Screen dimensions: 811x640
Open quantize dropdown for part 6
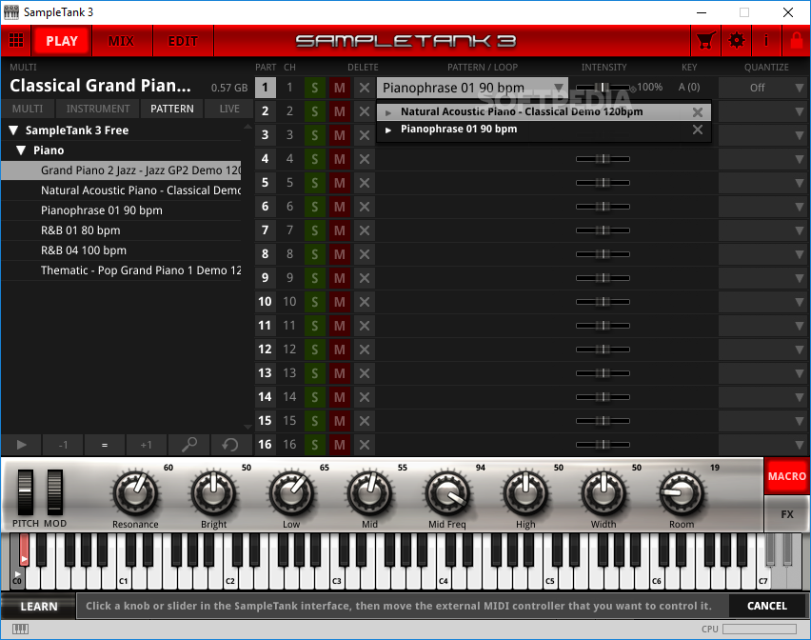[x=762, y=207]
